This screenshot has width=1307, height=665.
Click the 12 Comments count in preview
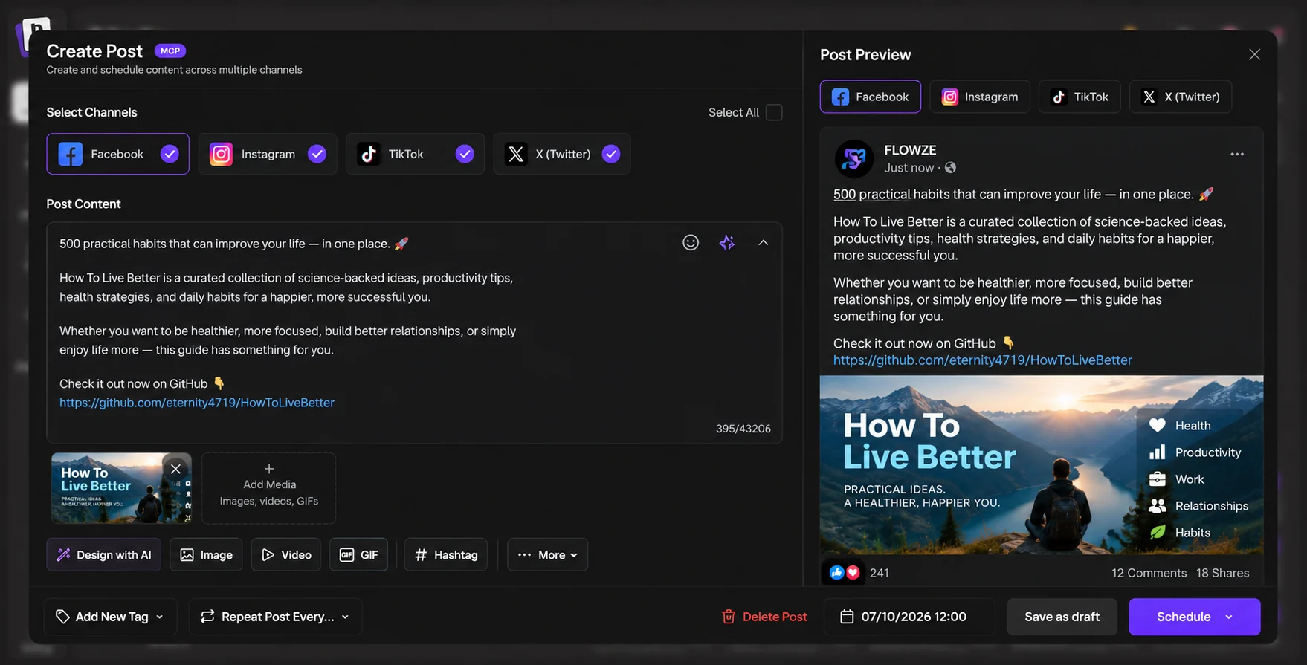pyautogui.click(x=1149, y=573)
